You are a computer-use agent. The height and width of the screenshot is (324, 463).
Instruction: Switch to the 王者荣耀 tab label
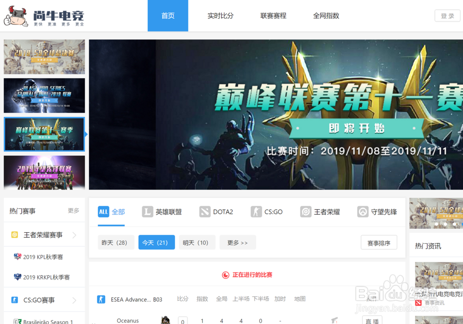click(x=327, y=212)
